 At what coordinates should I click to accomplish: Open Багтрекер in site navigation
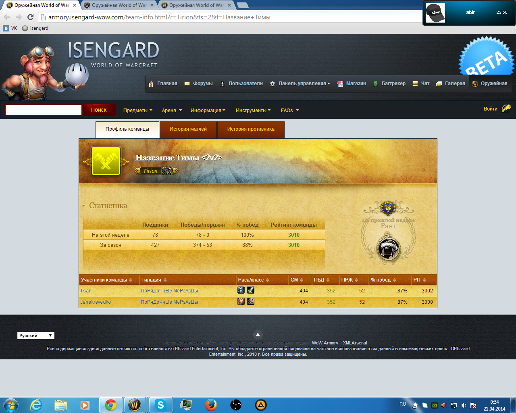click(x=389, y=83)
